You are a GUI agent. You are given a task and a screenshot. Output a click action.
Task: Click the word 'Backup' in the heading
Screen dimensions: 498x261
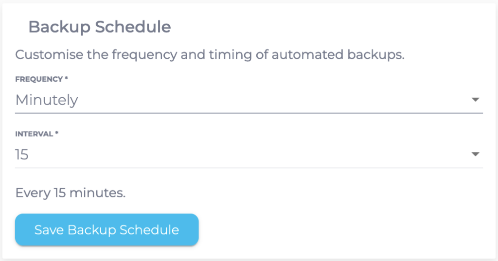point(60,27)
